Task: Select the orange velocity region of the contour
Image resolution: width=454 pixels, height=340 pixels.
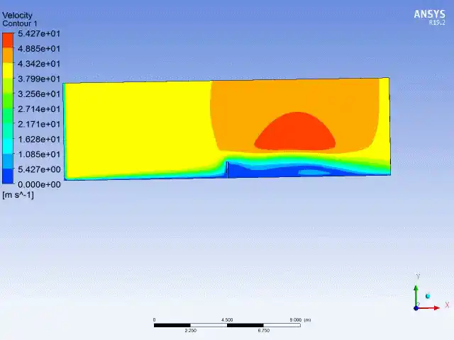Action: pos(295,96)
